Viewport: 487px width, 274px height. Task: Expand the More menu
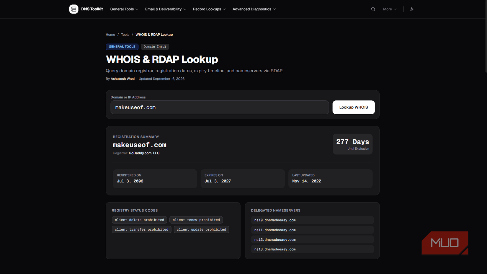[x=390, y=9]
